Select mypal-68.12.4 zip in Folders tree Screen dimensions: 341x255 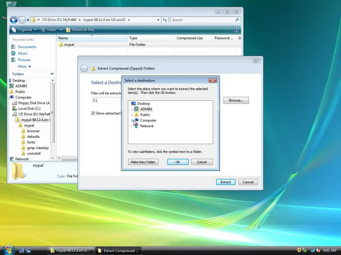36,120
